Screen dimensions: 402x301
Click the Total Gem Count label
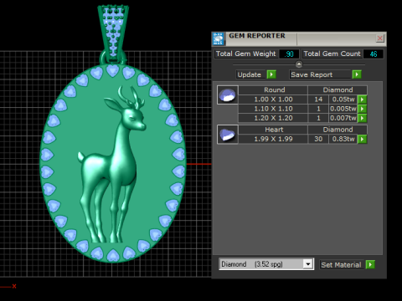tap(332, 54)
